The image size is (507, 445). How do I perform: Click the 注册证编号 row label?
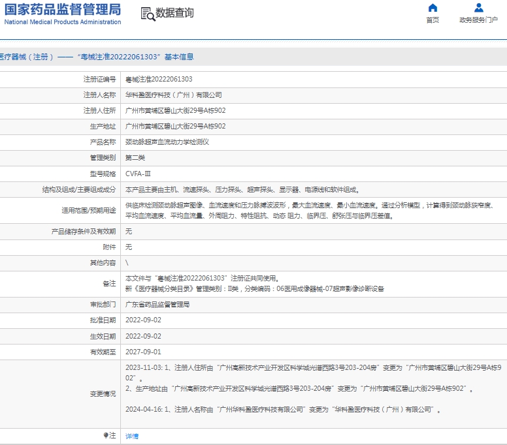99,79
